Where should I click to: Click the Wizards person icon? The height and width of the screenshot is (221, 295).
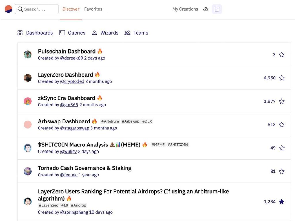coord(94,33)
